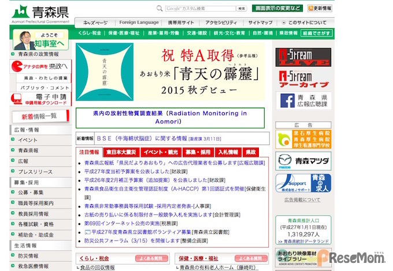Click 青森マツダ Mazda logo banner
393x271 pixels.
(303, 161)
